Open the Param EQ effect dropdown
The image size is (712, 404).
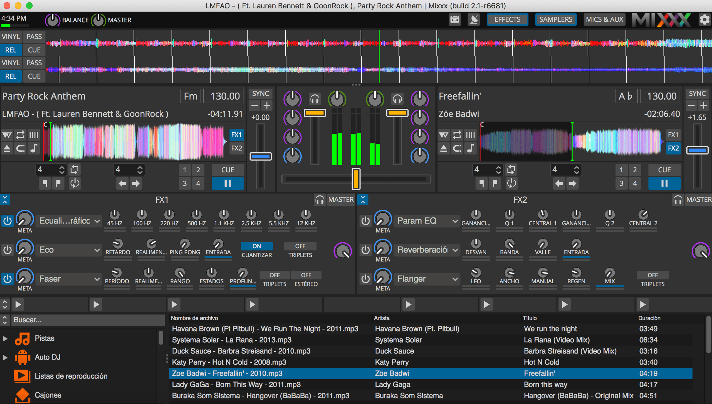[x=427, y=221]
